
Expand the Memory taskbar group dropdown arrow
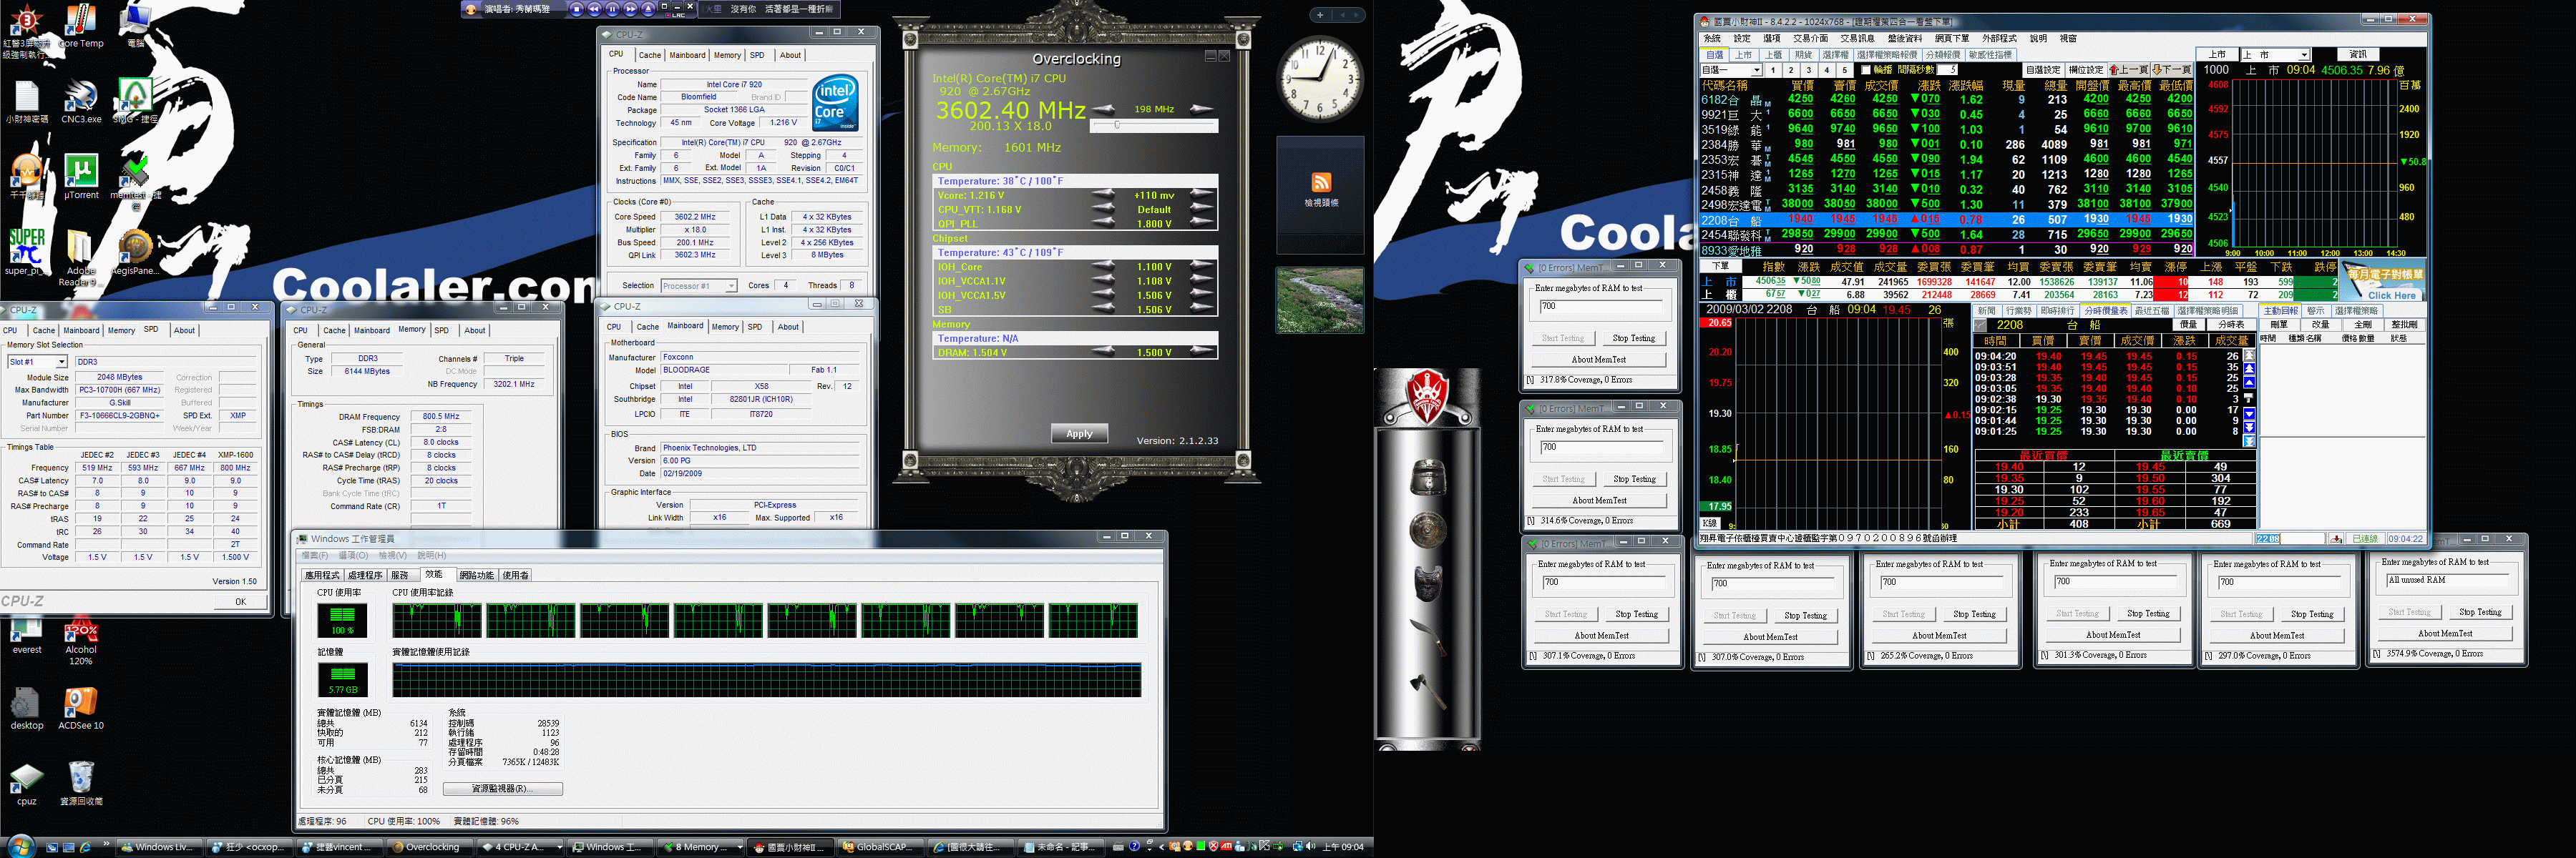[x=739, y=847]
